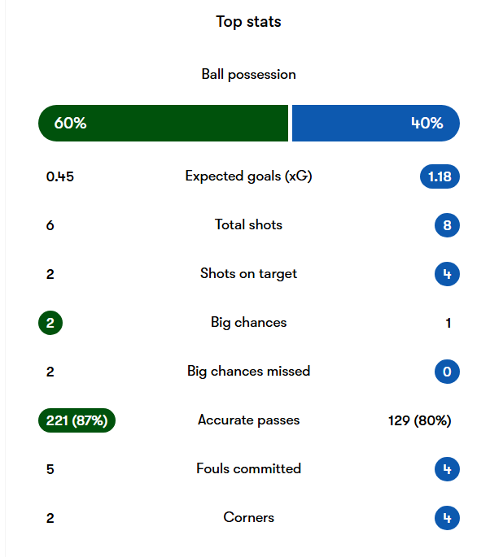Image resolution: width=490 pixels, height=557 pixels.
Task: Select the Ball possession label
Action: (248, 74)
